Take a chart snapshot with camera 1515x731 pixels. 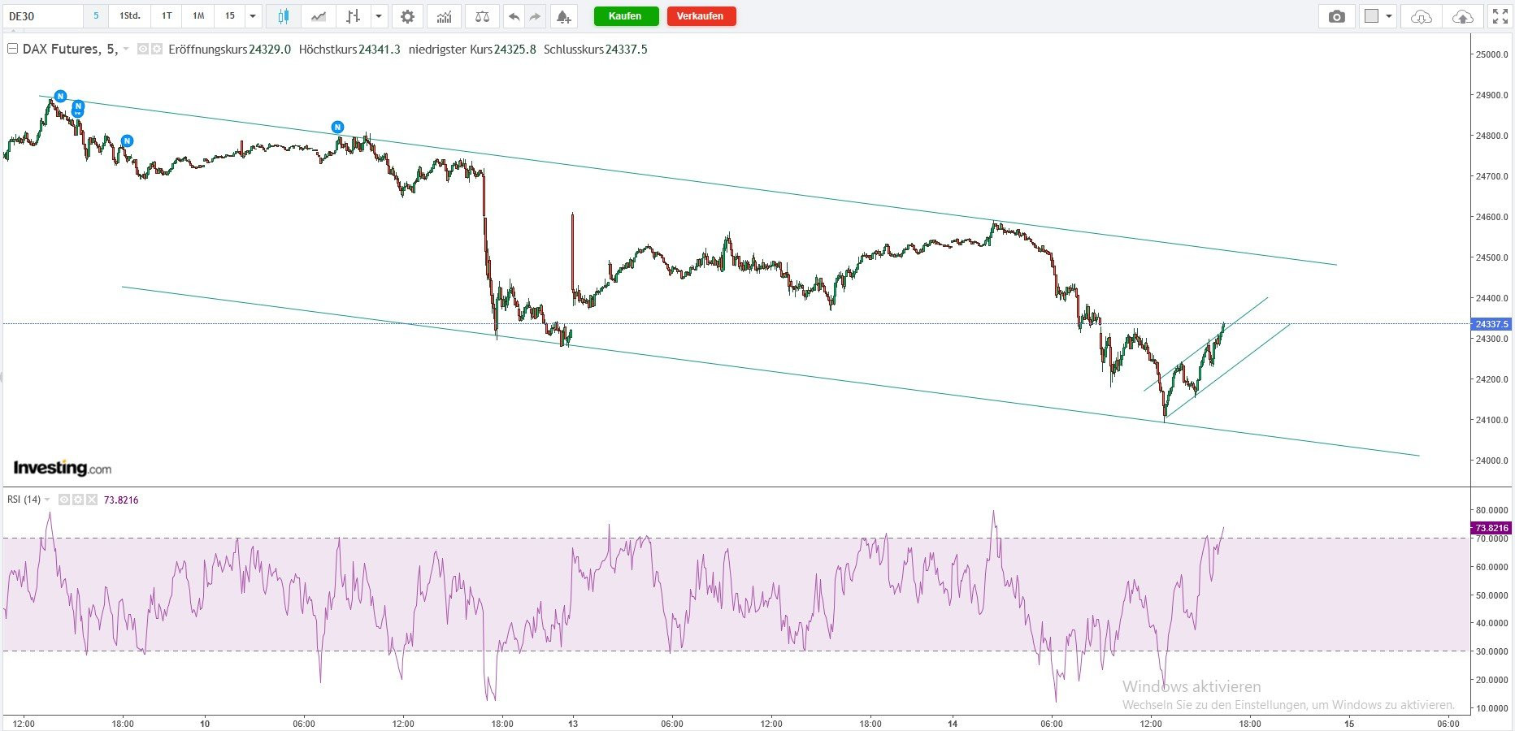click(x=1336, y=16)
